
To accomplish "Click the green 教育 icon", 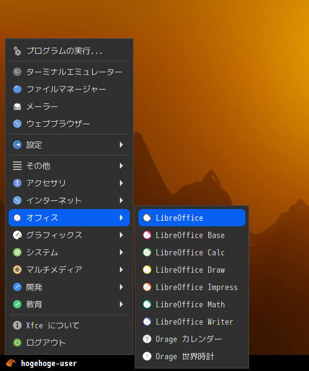I will pyautogui.click(x=17, y=304).
